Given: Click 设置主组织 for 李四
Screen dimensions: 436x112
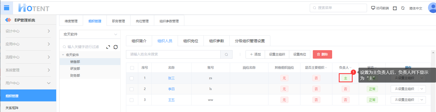Looking at the screenshot, I should click(405, 89).
